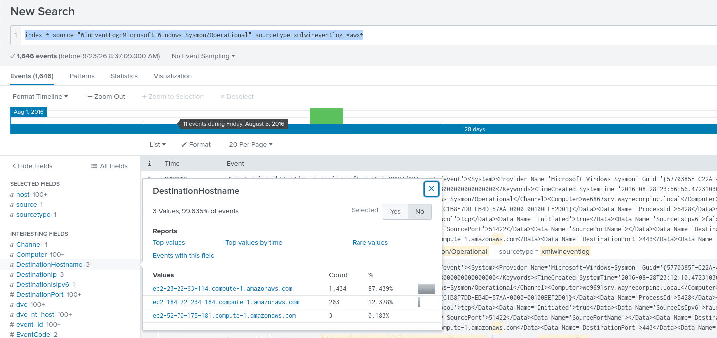This screenshot has width=717, height=338.
Task: Open the Format options with pencil icon
Action: [x=196, y=144]
